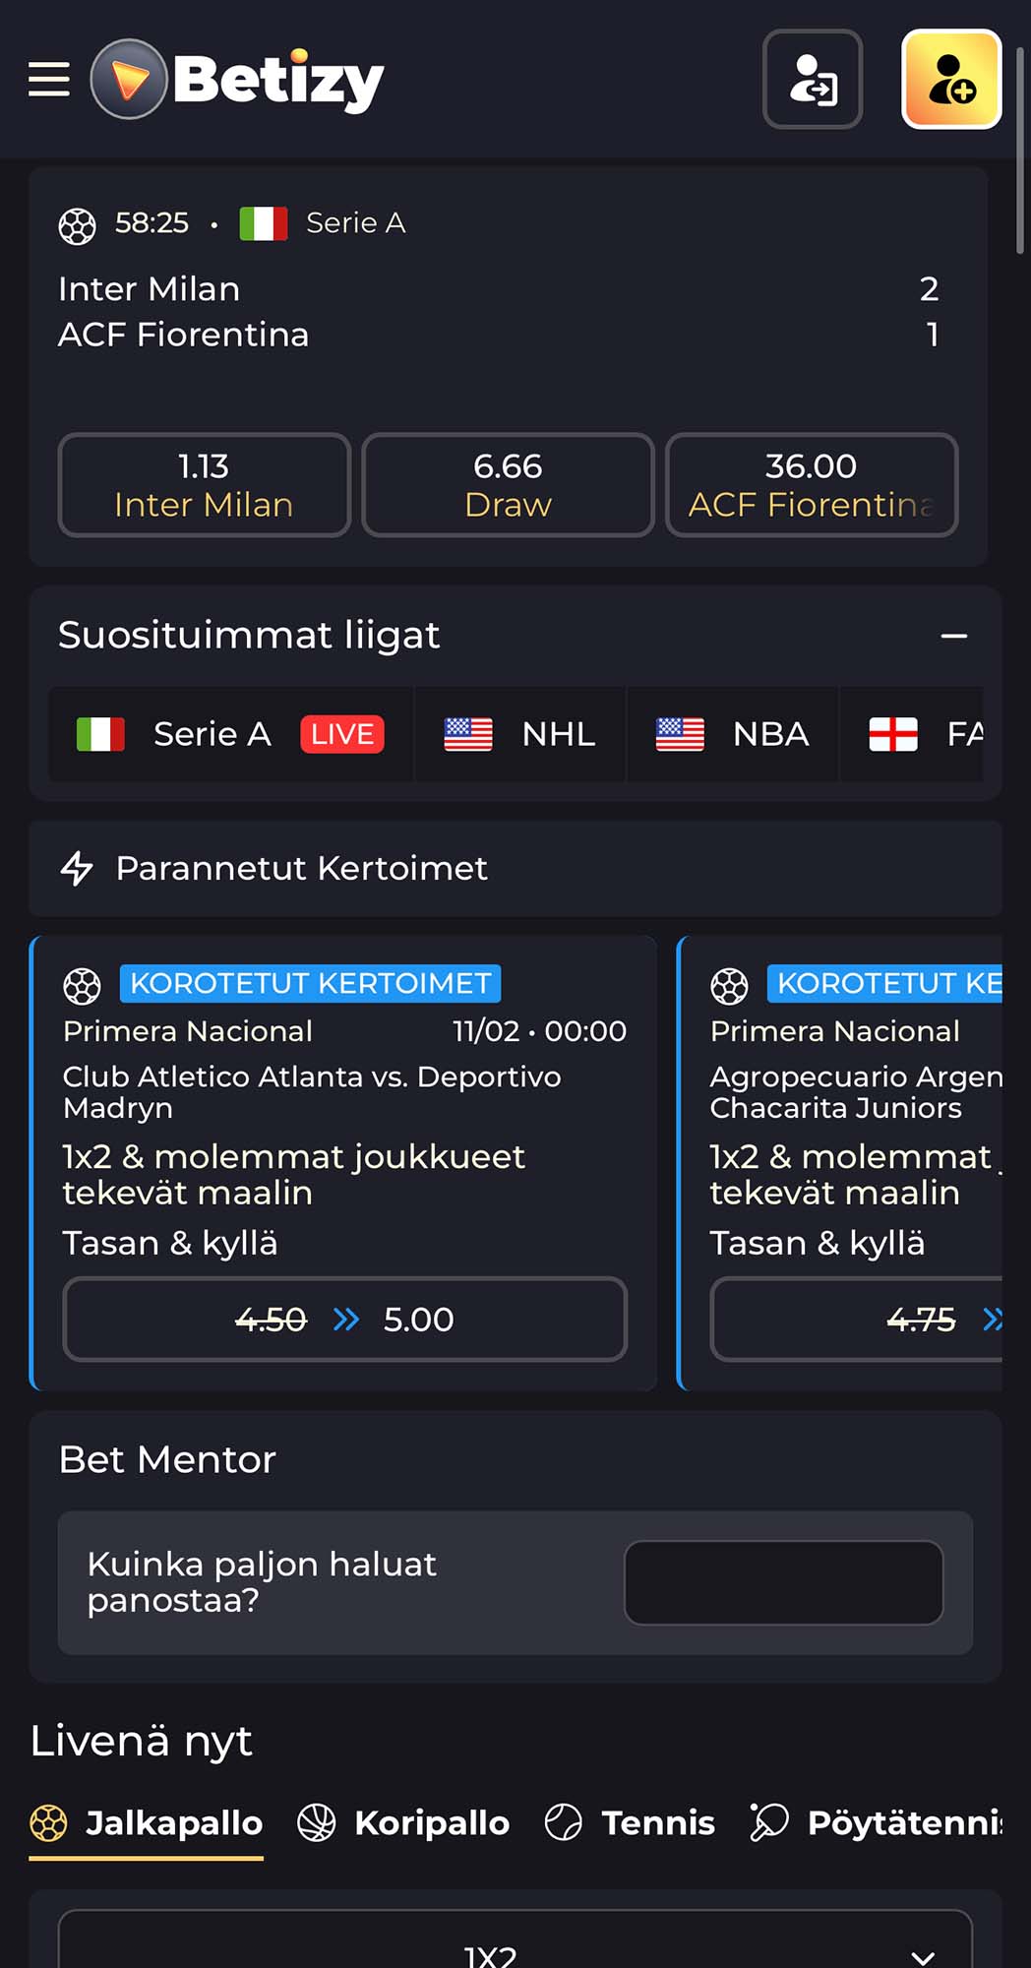Select ACF Fiorentina odds 36.00
Viewport: 1031px width, 1968px height.
[x=811, y=485]
